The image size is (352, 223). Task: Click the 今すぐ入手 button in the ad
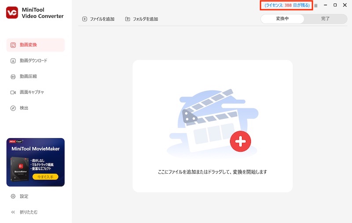45,177
